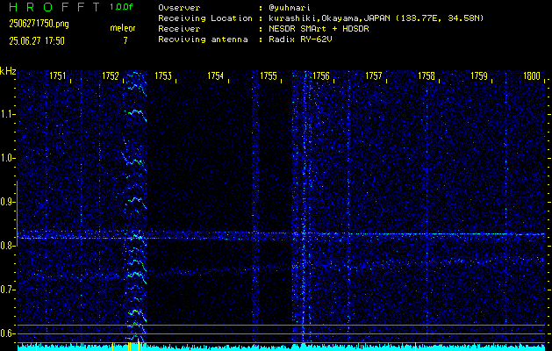552x351 pixels.
Task: Click the HROFFT title text
Action: click(x=55, y=7)
